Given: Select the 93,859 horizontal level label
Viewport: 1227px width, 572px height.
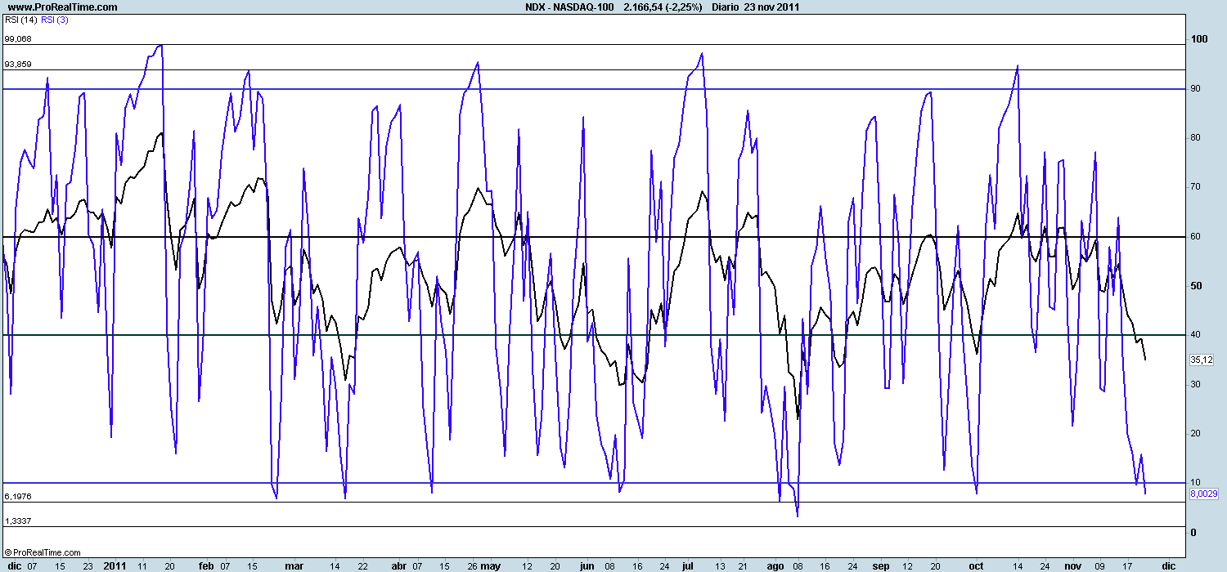Looking at the screenshot, I should 17,64.
